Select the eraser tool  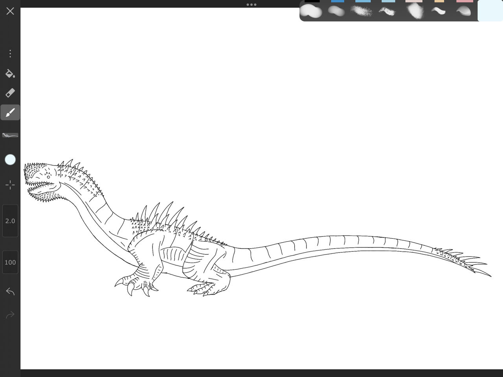point(10,93)
